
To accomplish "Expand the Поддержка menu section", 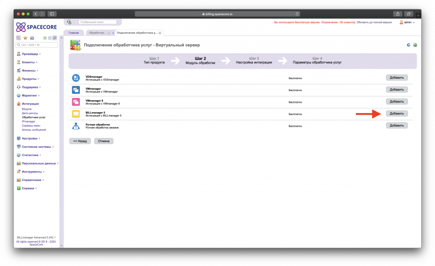I will (x=40, y=87).
